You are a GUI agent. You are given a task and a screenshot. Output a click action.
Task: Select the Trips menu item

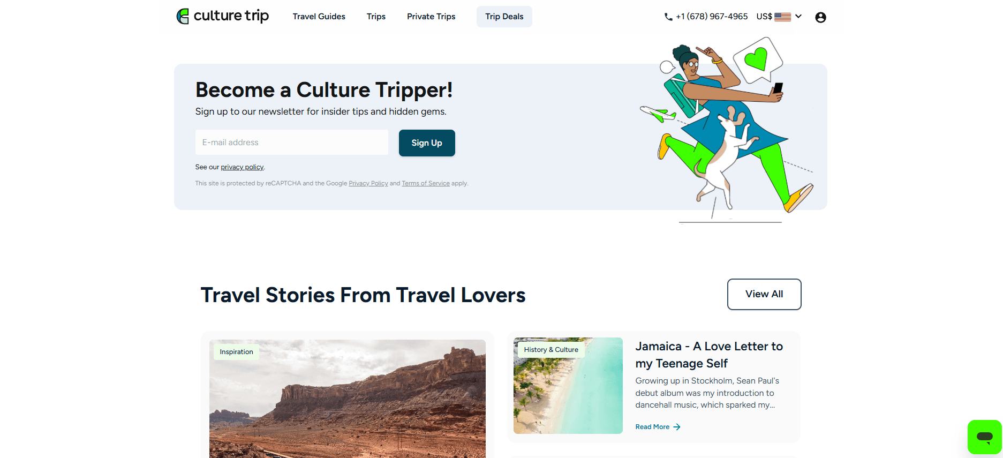tap(376, 17)
